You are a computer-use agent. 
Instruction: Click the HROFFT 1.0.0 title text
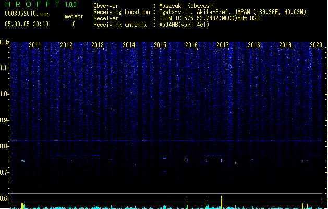click(41, 4)
